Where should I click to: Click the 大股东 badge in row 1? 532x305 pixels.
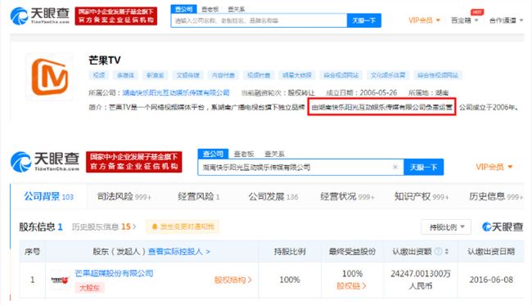click(x=89, y=288)
